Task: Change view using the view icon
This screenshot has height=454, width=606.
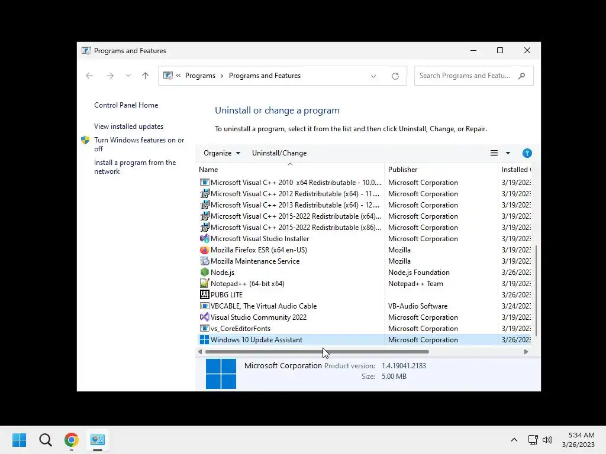Action: (494, 153)
